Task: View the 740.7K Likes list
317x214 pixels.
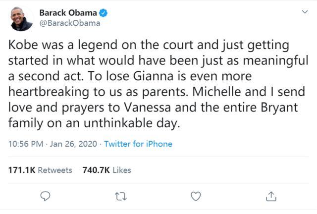Action: (106, 170)
